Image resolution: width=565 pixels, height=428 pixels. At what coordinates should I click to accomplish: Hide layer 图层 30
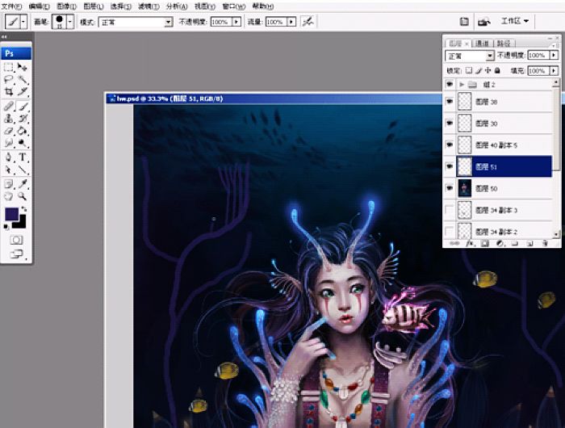pyautogui.click(x=450, y=124)
